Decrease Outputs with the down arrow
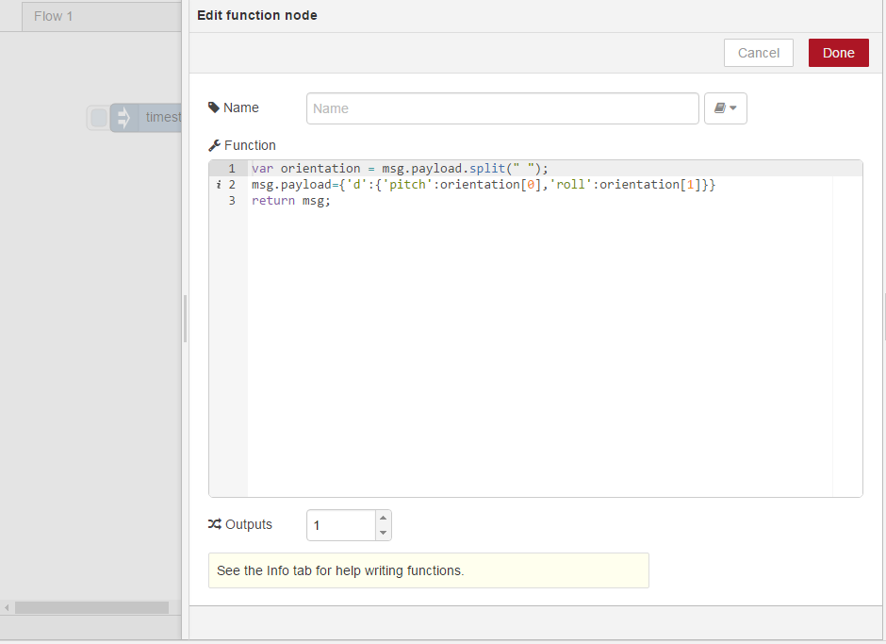Viewport: 886px width, 644px height. point(383,533)
